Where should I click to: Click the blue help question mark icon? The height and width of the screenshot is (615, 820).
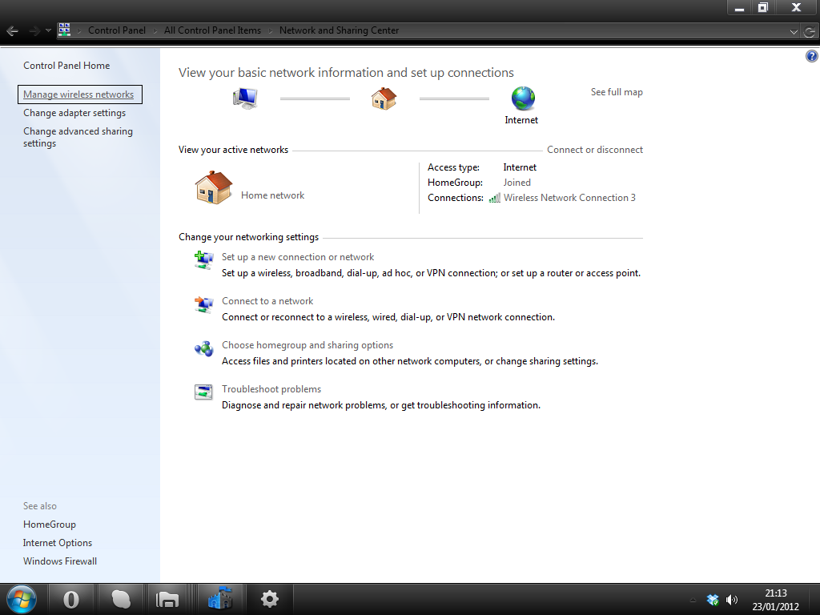(x=812, y=56)
